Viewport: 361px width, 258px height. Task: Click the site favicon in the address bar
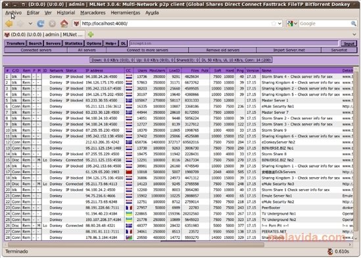76,24
